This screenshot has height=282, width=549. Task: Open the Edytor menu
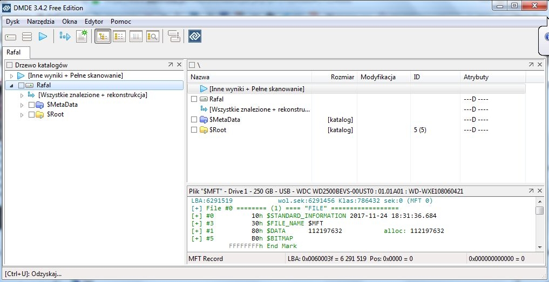(x=94, y=22)
